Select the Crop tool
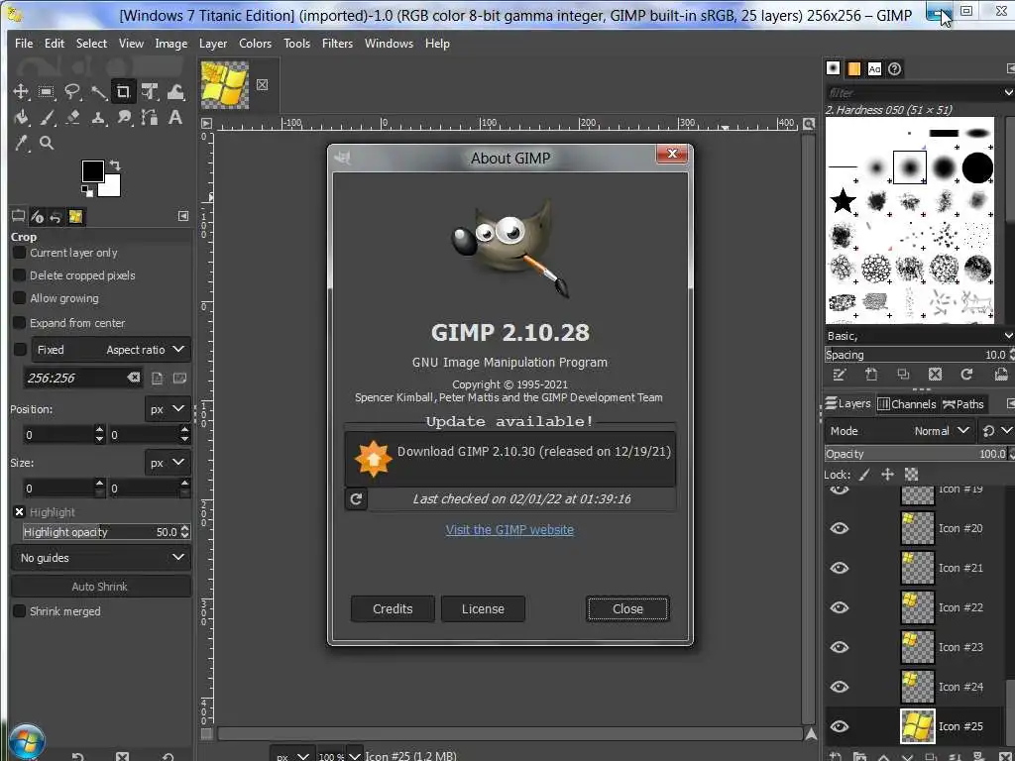This screenshot has width=1015, height=761. pyautogui.click(x=123, y=91)
